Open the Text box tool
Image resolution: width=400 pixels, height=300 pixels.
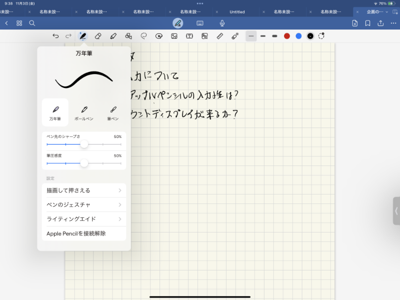click(x=190, y=36)
